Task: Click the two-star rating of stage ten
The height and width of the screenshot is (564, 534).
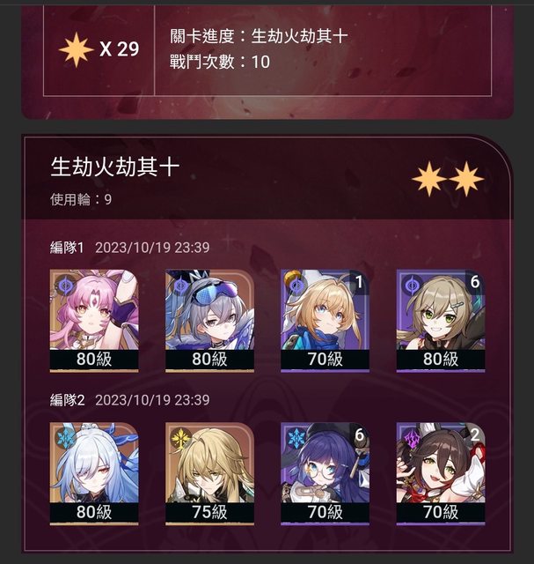Action: coord(448,178)
